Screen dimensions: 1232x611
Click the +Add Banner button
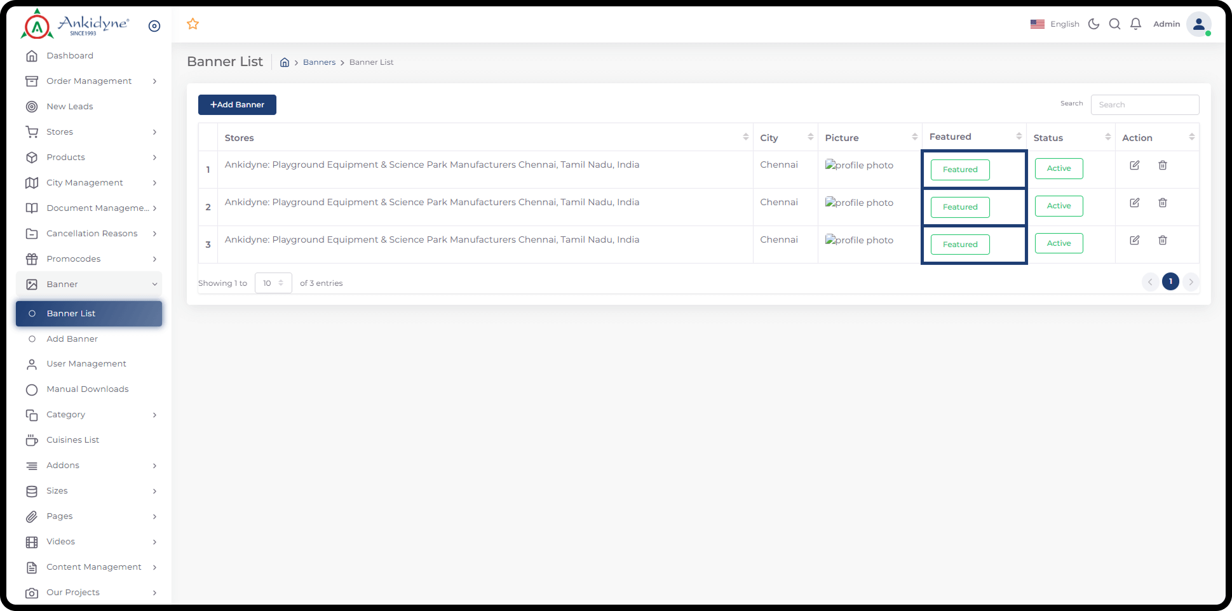[x=237, y=105]
